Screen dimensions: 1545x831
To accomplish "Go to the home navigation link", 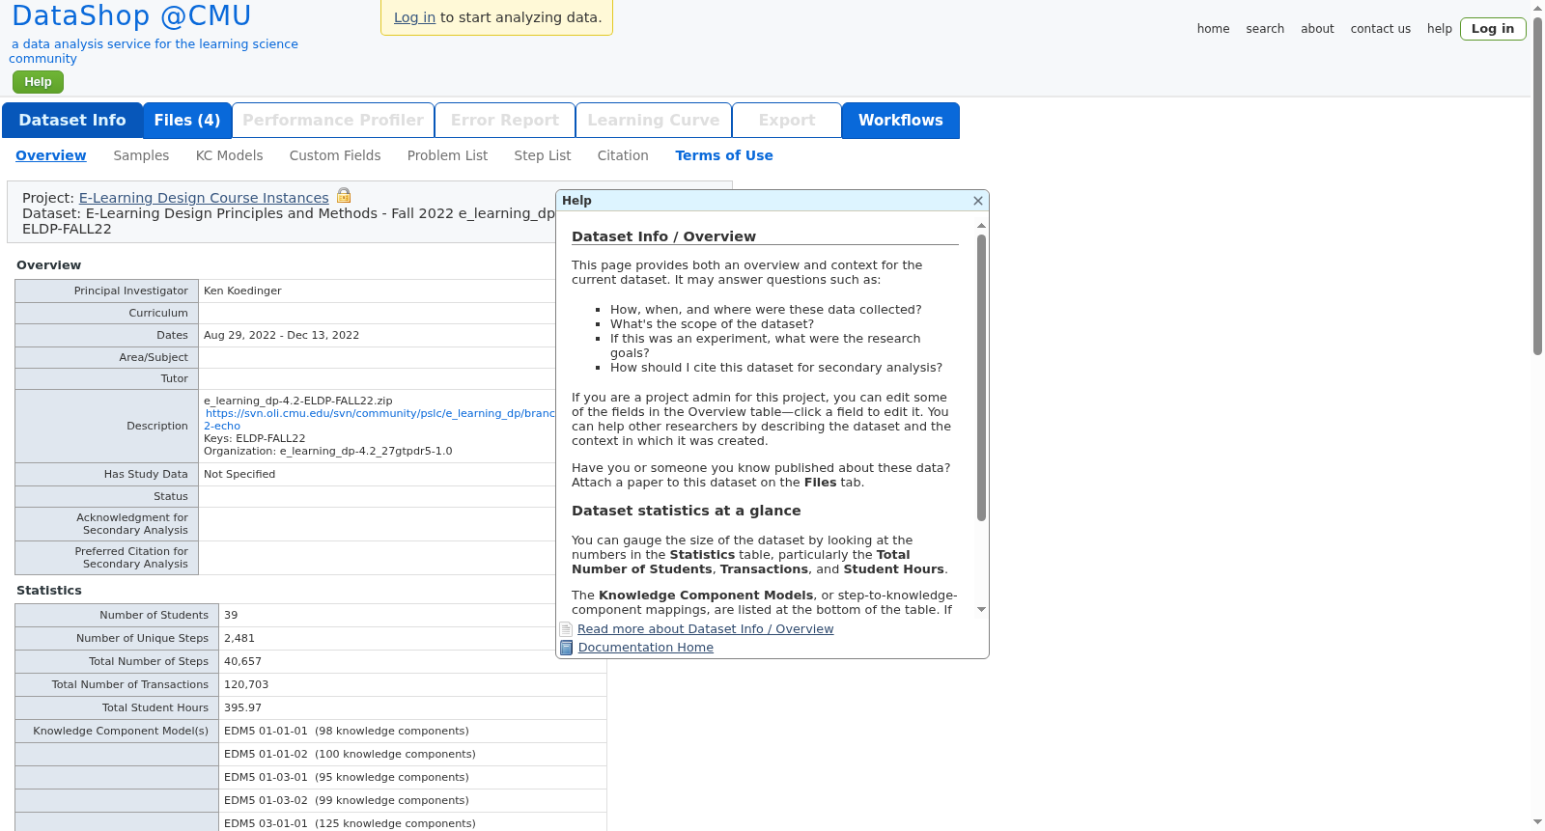I will (1214, 29).
